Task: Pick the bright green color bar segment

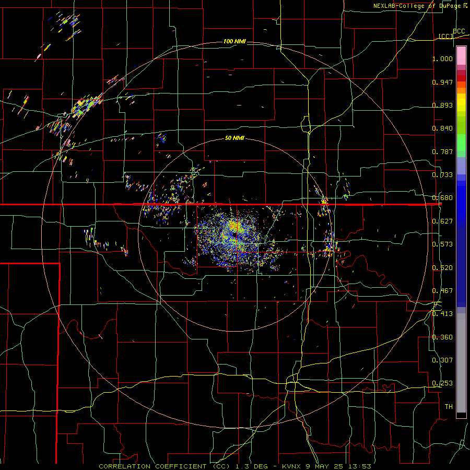Action: pos(461,143)
